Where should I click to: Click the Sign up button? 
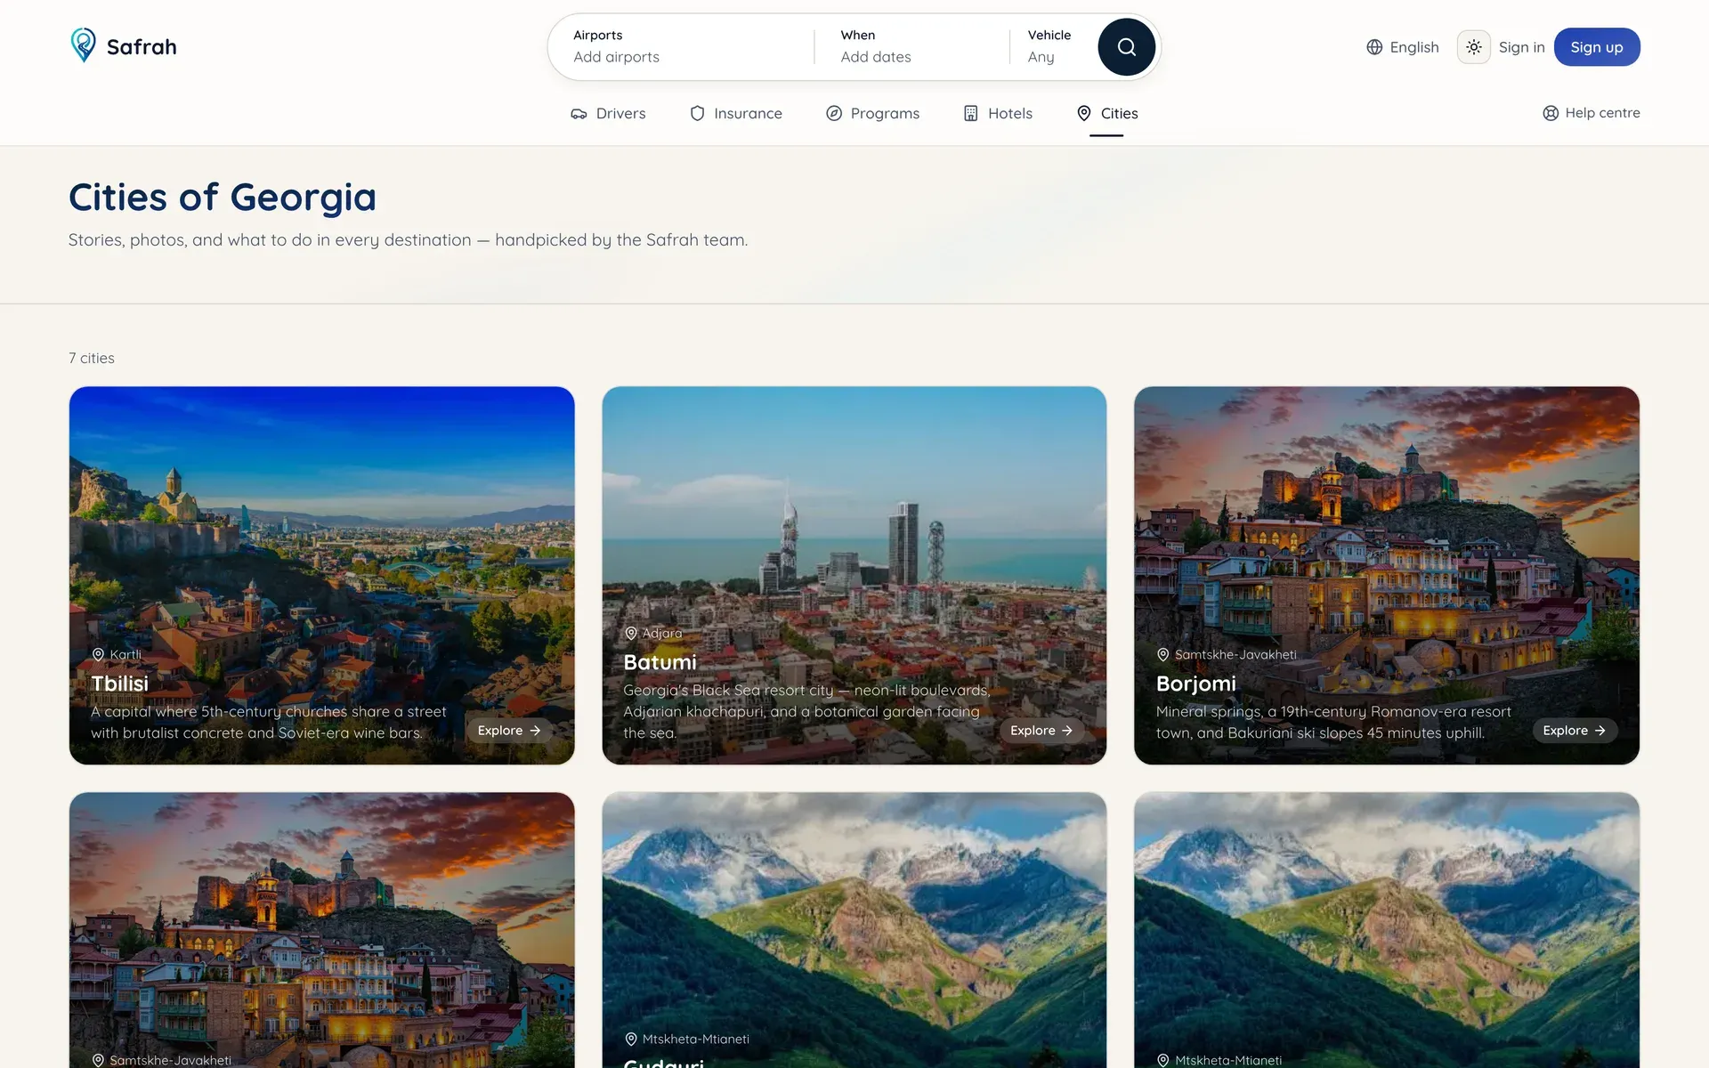1597,47
